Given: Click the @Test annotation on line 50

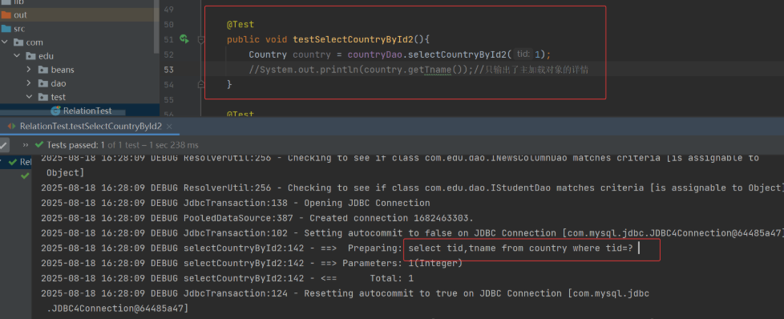Looking at the screenshot, I should click(240, 25).
